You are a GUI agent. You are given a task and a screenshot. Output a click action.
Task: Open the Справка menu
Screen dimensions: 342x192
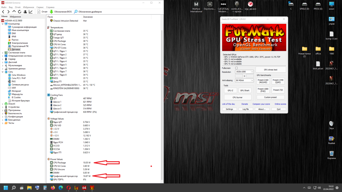click(x=50, y=7)
